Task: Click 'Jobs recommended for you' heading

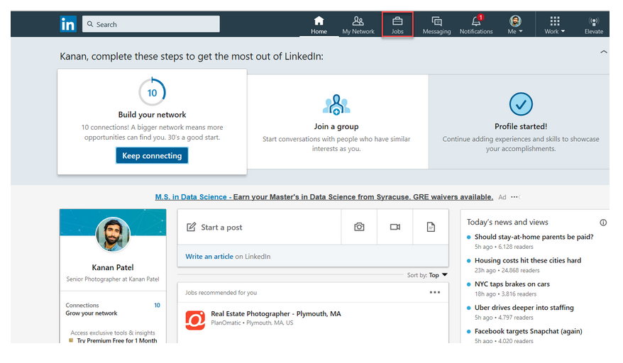Action: [x=221, y=293]
